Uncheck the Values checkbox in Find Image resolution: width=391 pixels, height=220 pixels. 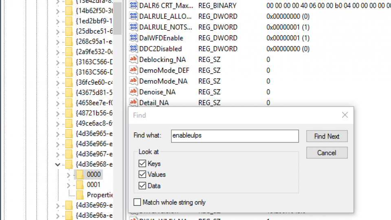142,174
